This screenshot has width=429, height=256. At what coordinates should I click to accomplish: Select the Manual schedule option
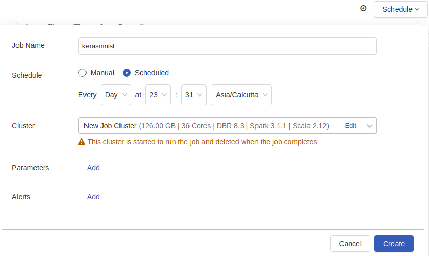pyautogui.click(x=82, y=73)
